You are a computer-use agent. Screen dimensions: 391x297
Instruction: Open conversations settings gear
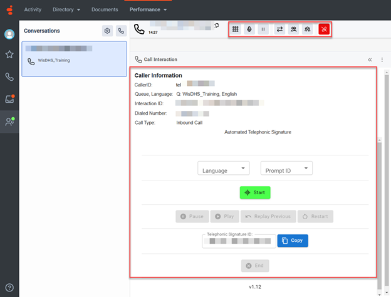[107, 31]
